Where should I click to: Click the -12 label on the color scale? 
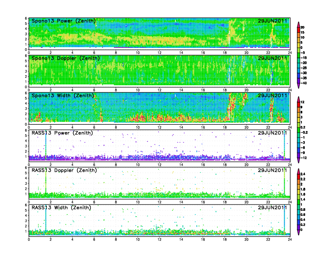click(304, 158)
